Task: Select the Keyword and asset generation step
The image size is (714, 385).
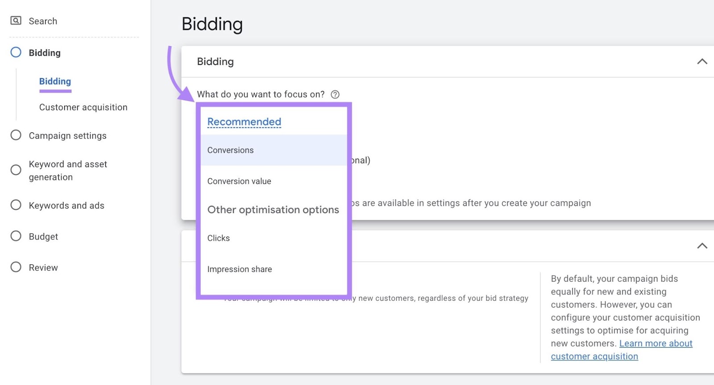Action: click(68, 170)
